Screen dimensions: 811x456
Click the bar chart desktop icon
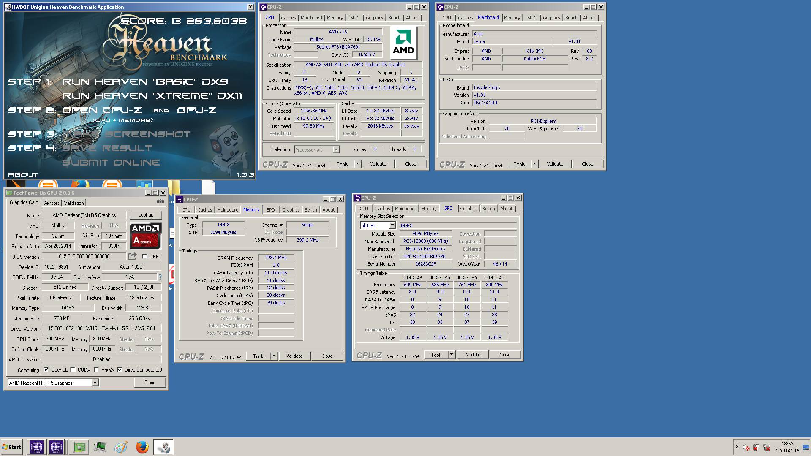click(x=144, y=185)
